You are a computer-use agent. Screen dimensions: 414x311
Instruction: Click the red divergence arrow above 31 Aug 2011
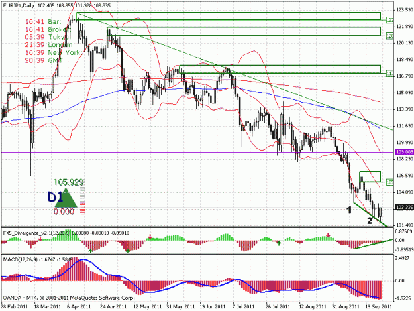[328, 235]
